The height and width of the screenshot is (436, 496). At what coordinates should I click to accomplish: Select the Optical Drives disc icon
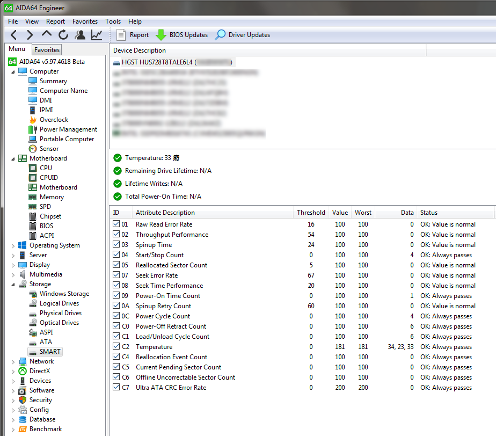[x=33, y=323]
